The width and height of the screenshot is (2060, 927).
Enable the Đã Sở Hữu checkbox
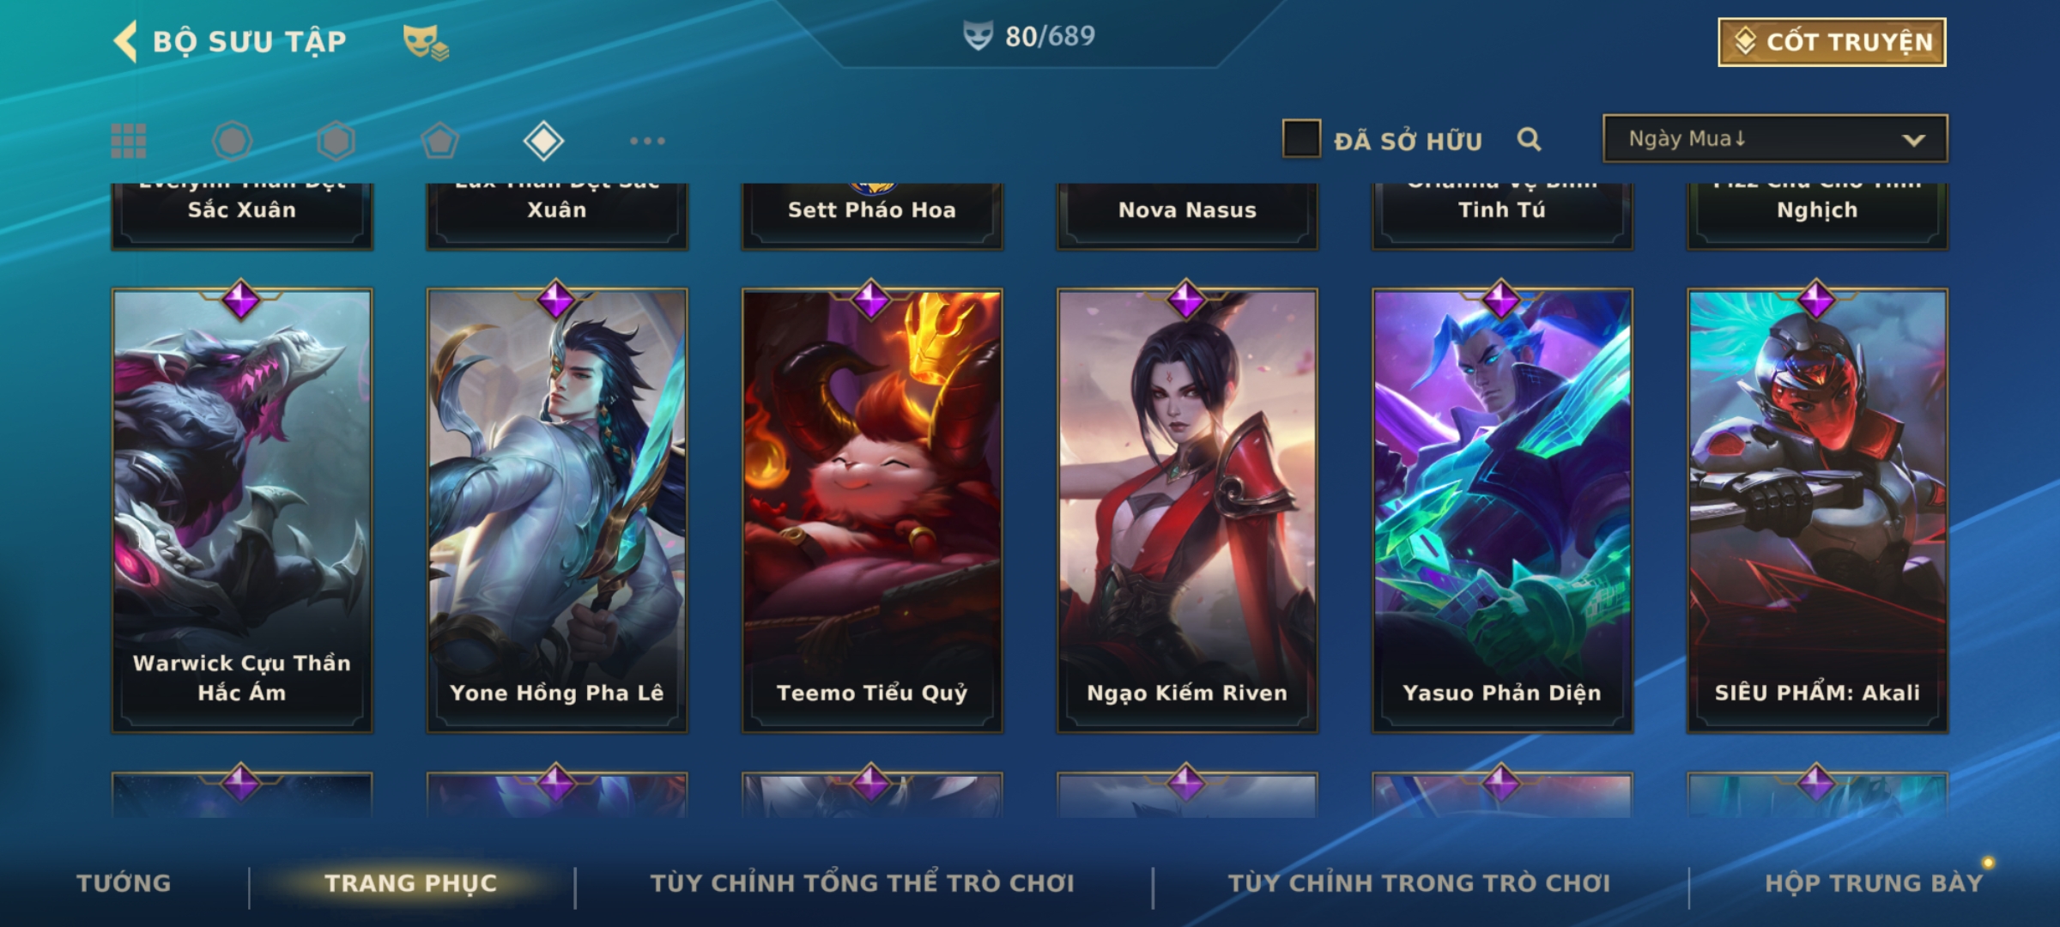[x=1301, y=138]
